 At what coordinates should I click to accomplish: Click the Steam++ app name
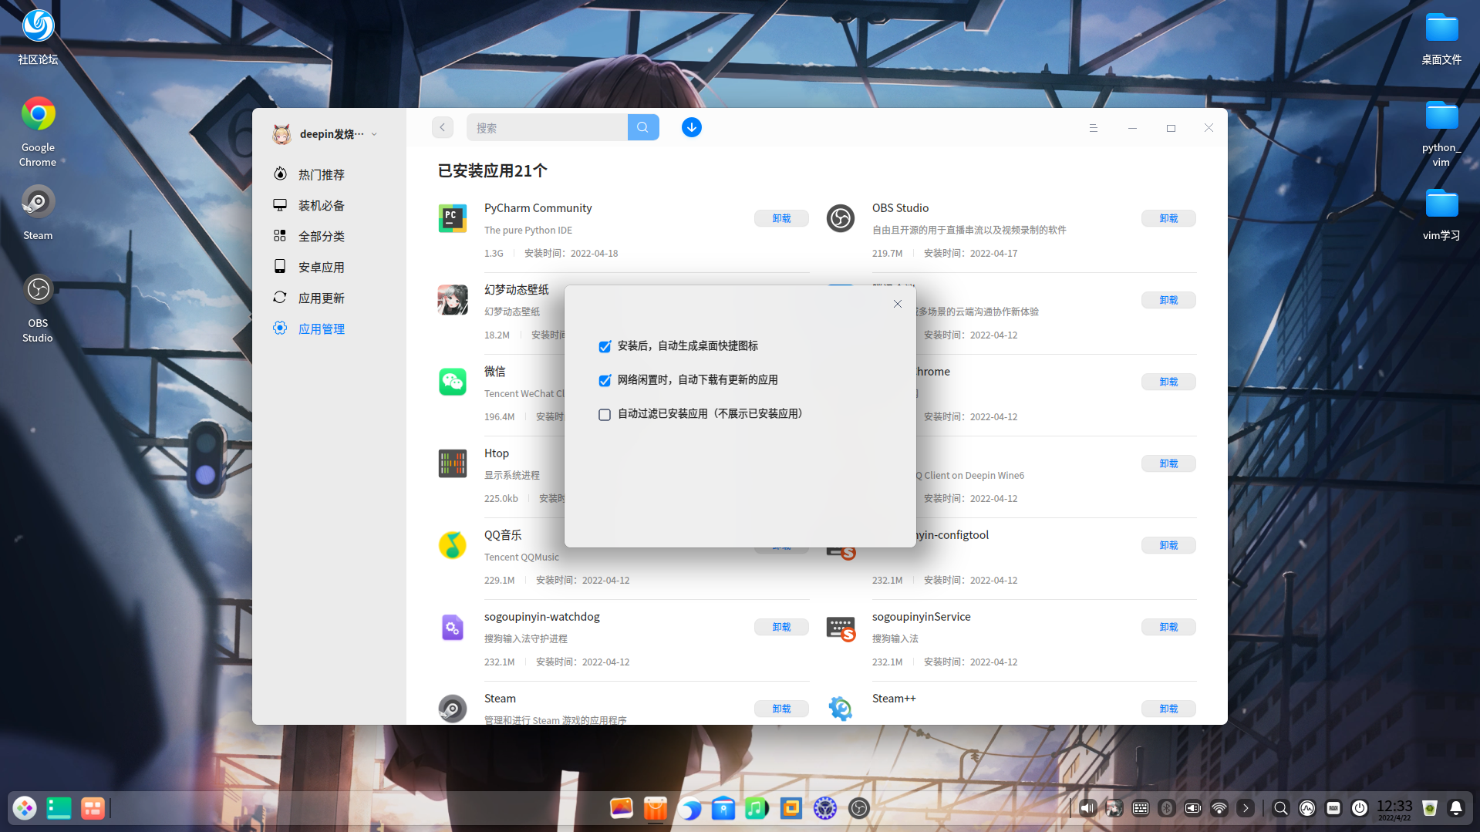[894, 699]
